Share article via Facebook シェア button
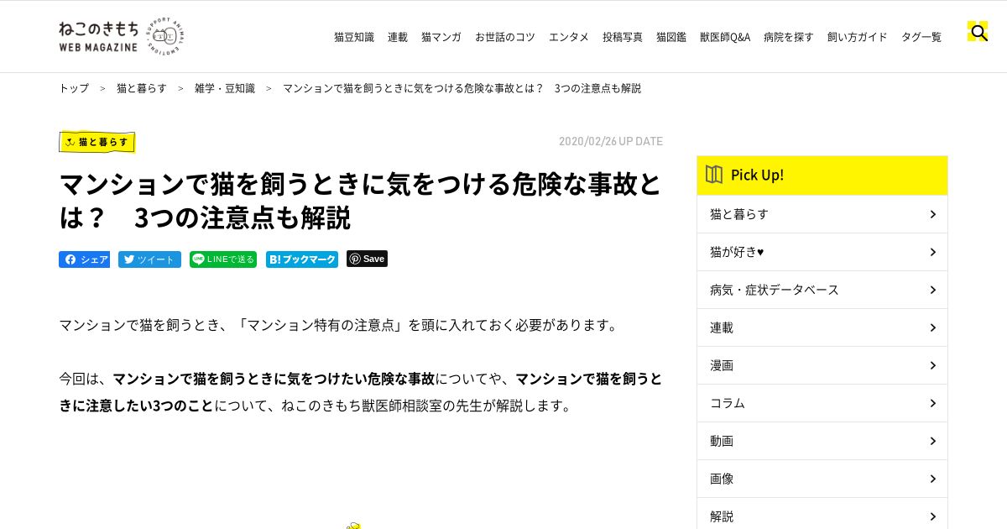This screenshot has height=529, width=1007. tap(84, 259)
